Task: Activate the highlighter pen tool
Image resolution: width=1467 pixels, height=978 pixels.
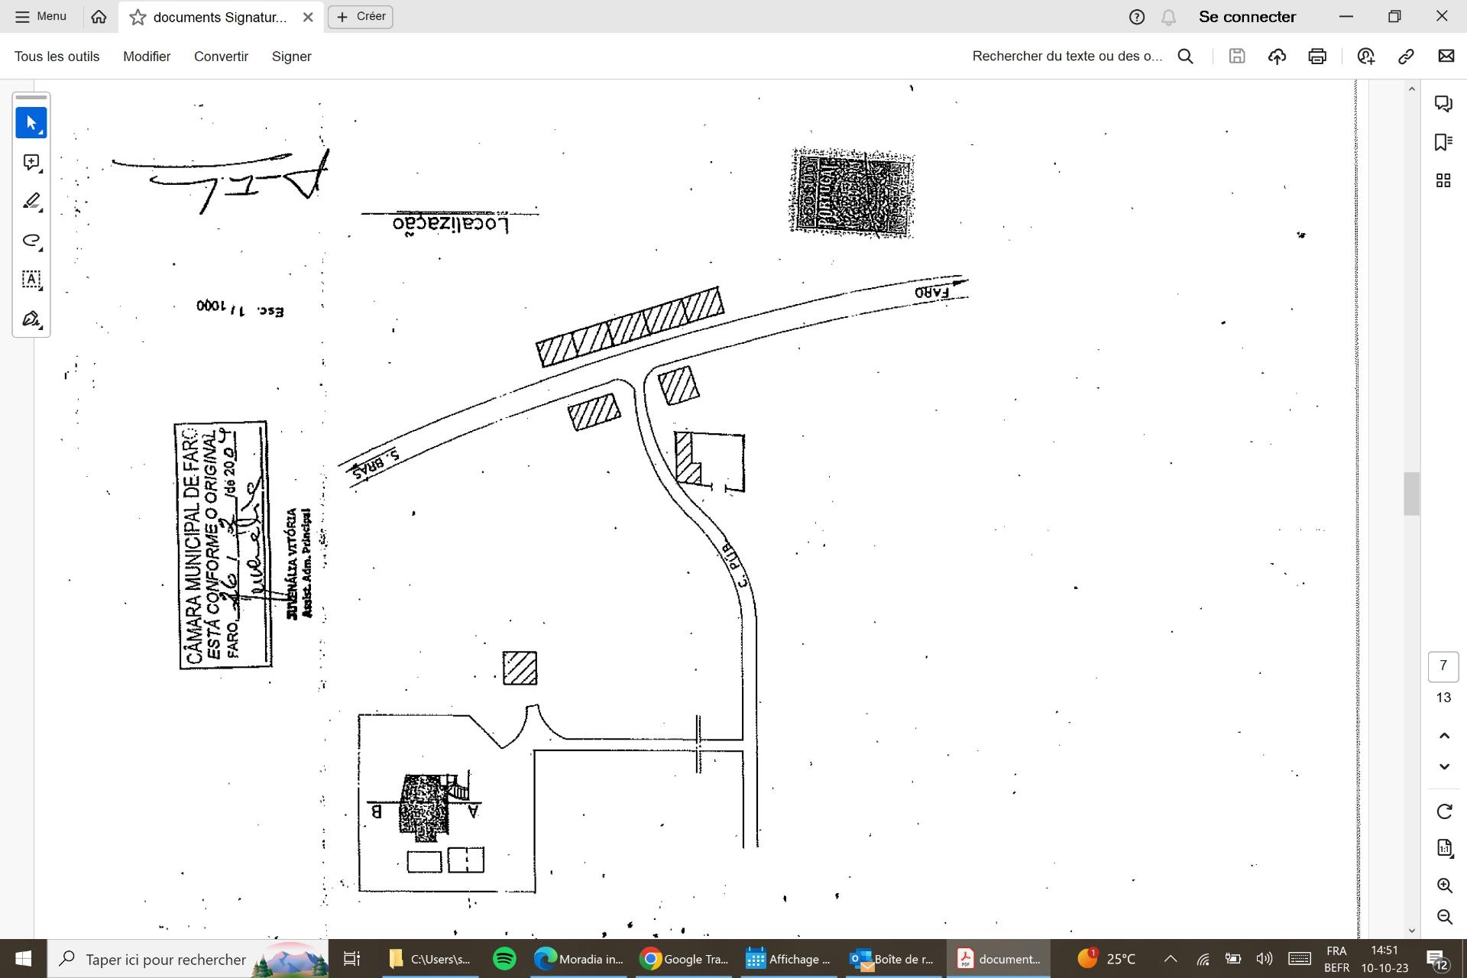Action: 31,201
